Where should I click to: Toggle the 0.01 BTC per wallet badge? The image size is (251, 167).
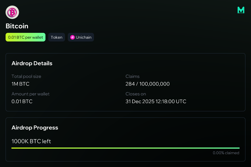coord(25,37)
